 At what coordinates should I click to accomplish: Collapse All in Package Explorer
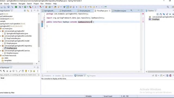pyautogui.click(x=25, y=11)
